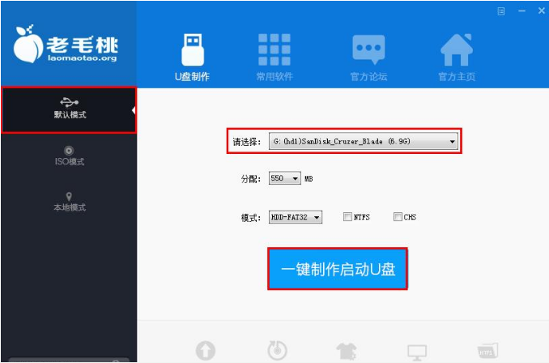Close the 老毛桃 window
This screenshot has width=549, height=363.
click(541, 11)
